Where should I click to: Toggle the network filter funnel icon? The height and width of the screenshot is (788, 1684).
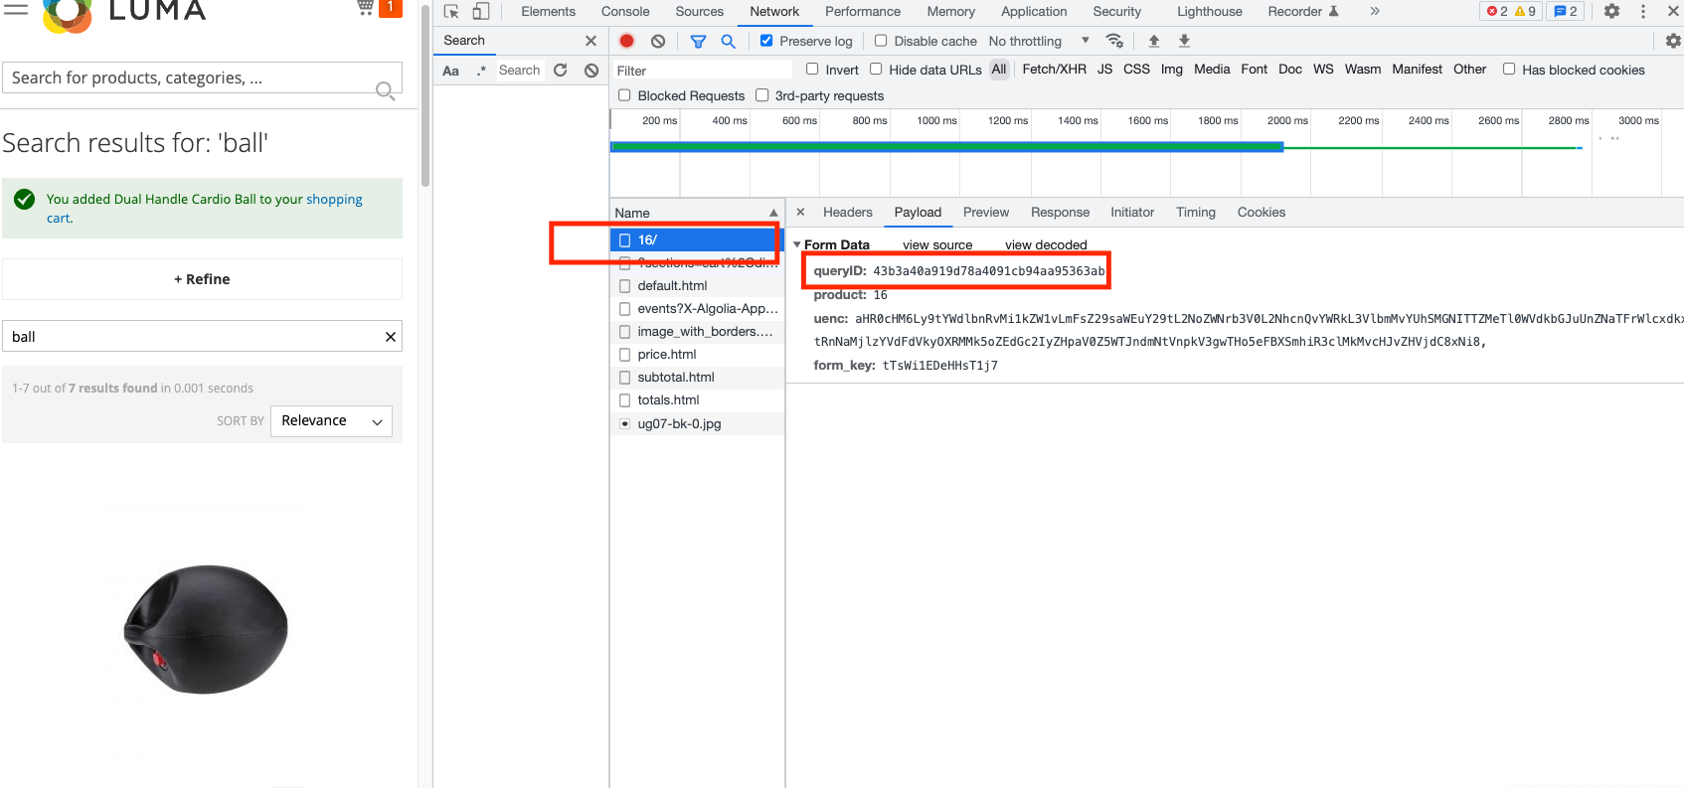click(698, 41)
